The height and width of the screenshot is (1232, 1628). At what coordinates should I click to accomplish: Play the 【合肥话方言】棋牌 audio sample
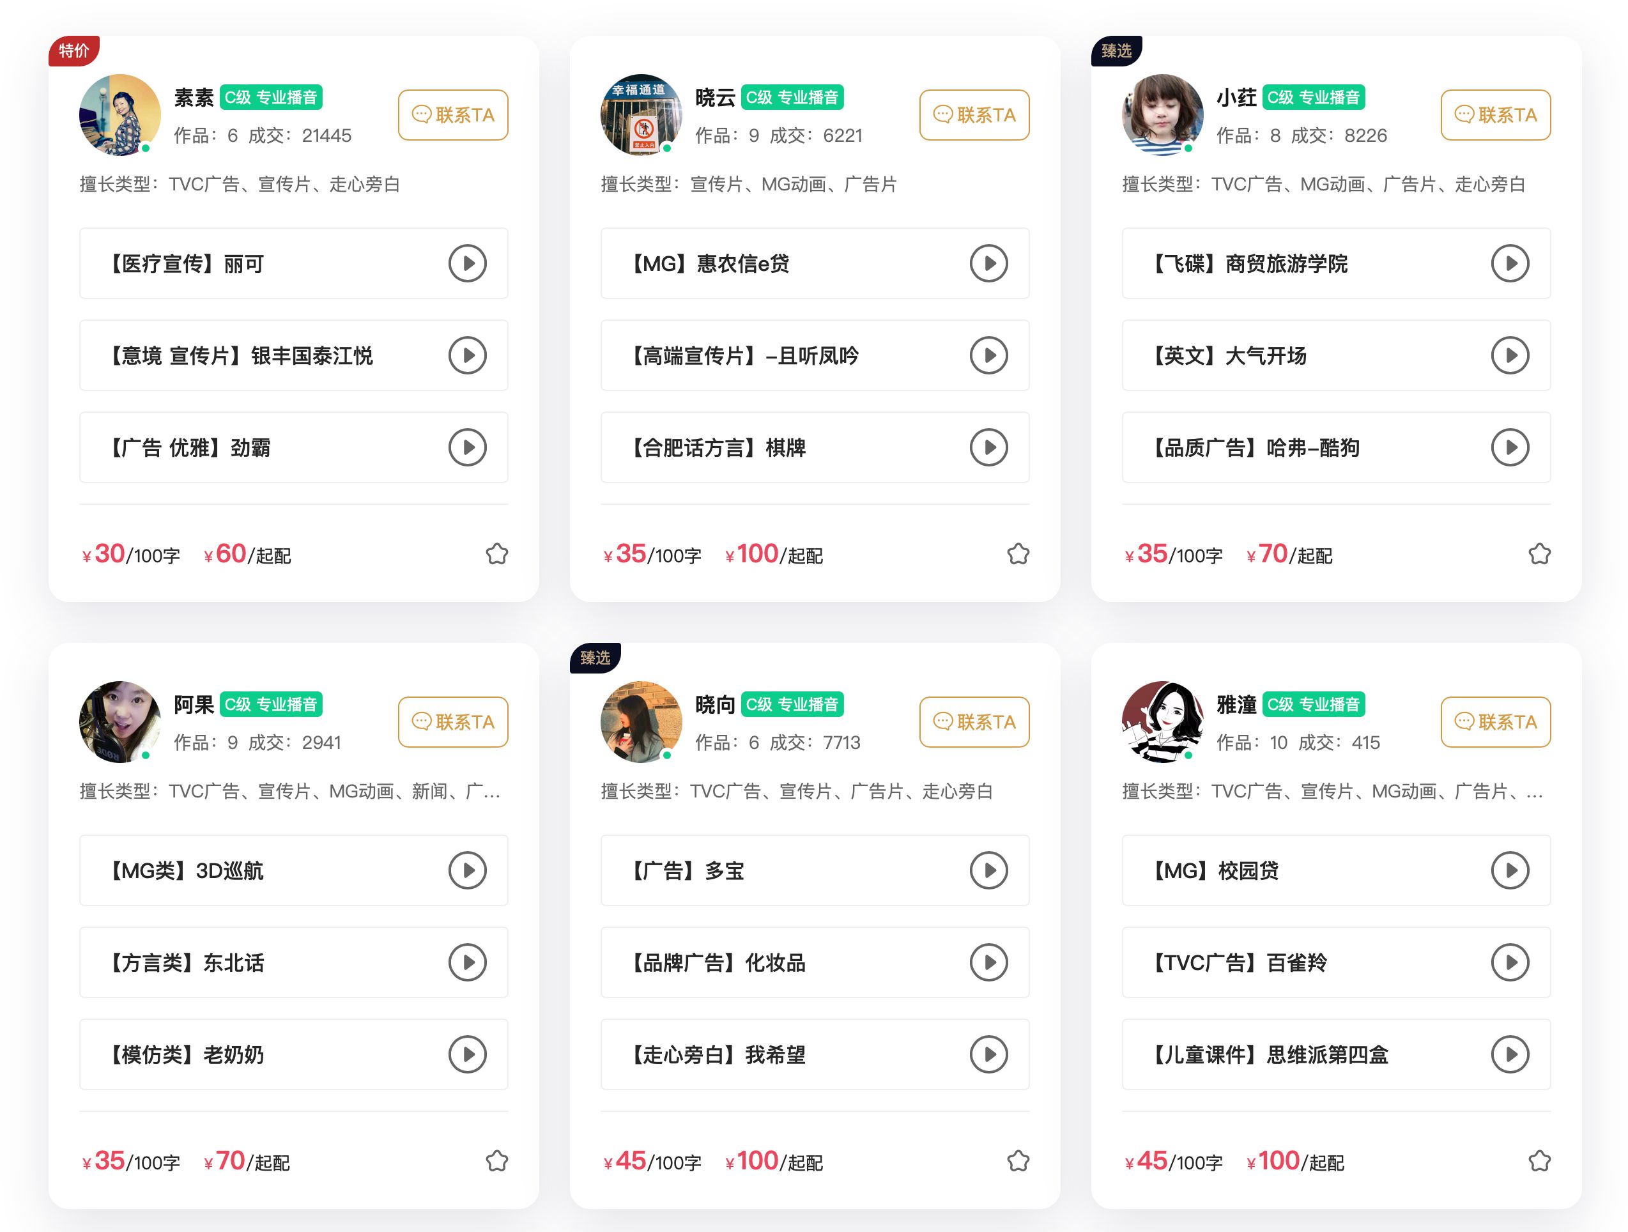coord(988,447)
